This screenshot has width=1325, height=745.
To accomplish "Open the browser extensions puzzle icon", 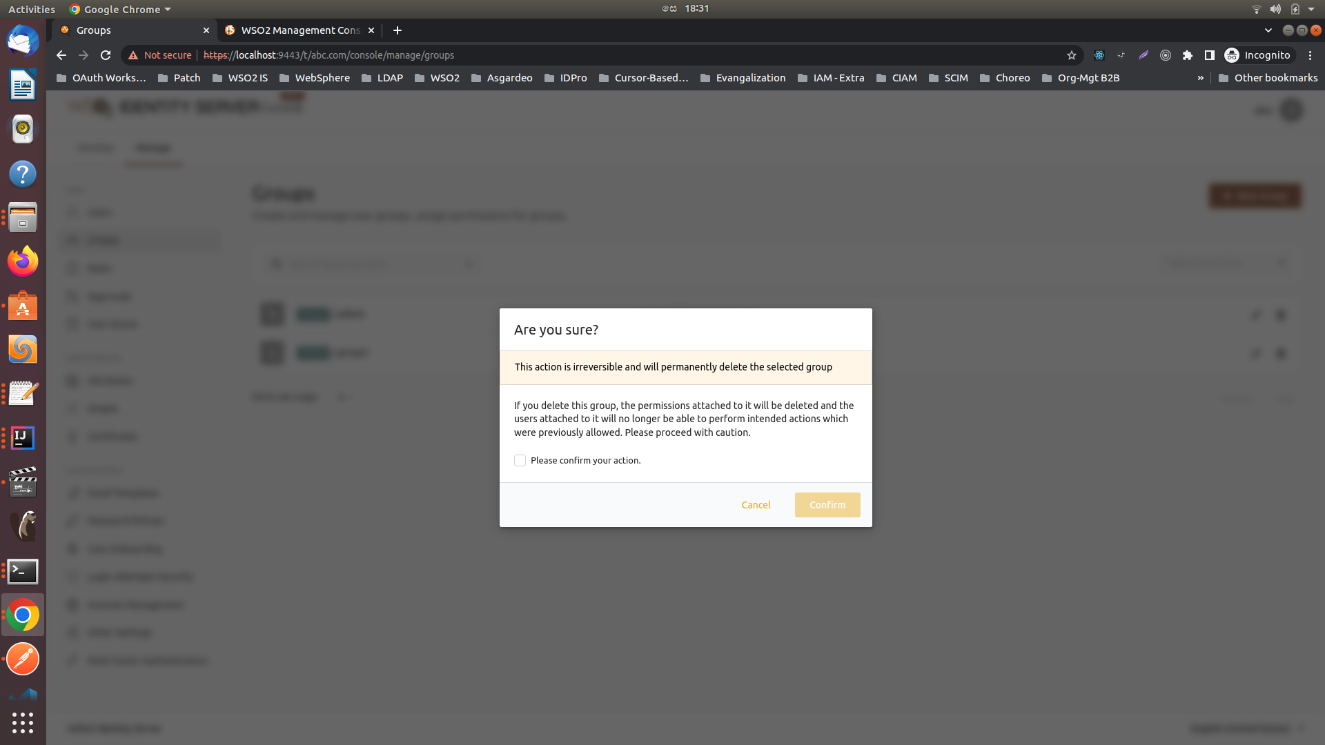I will [x=1188, y=55].
